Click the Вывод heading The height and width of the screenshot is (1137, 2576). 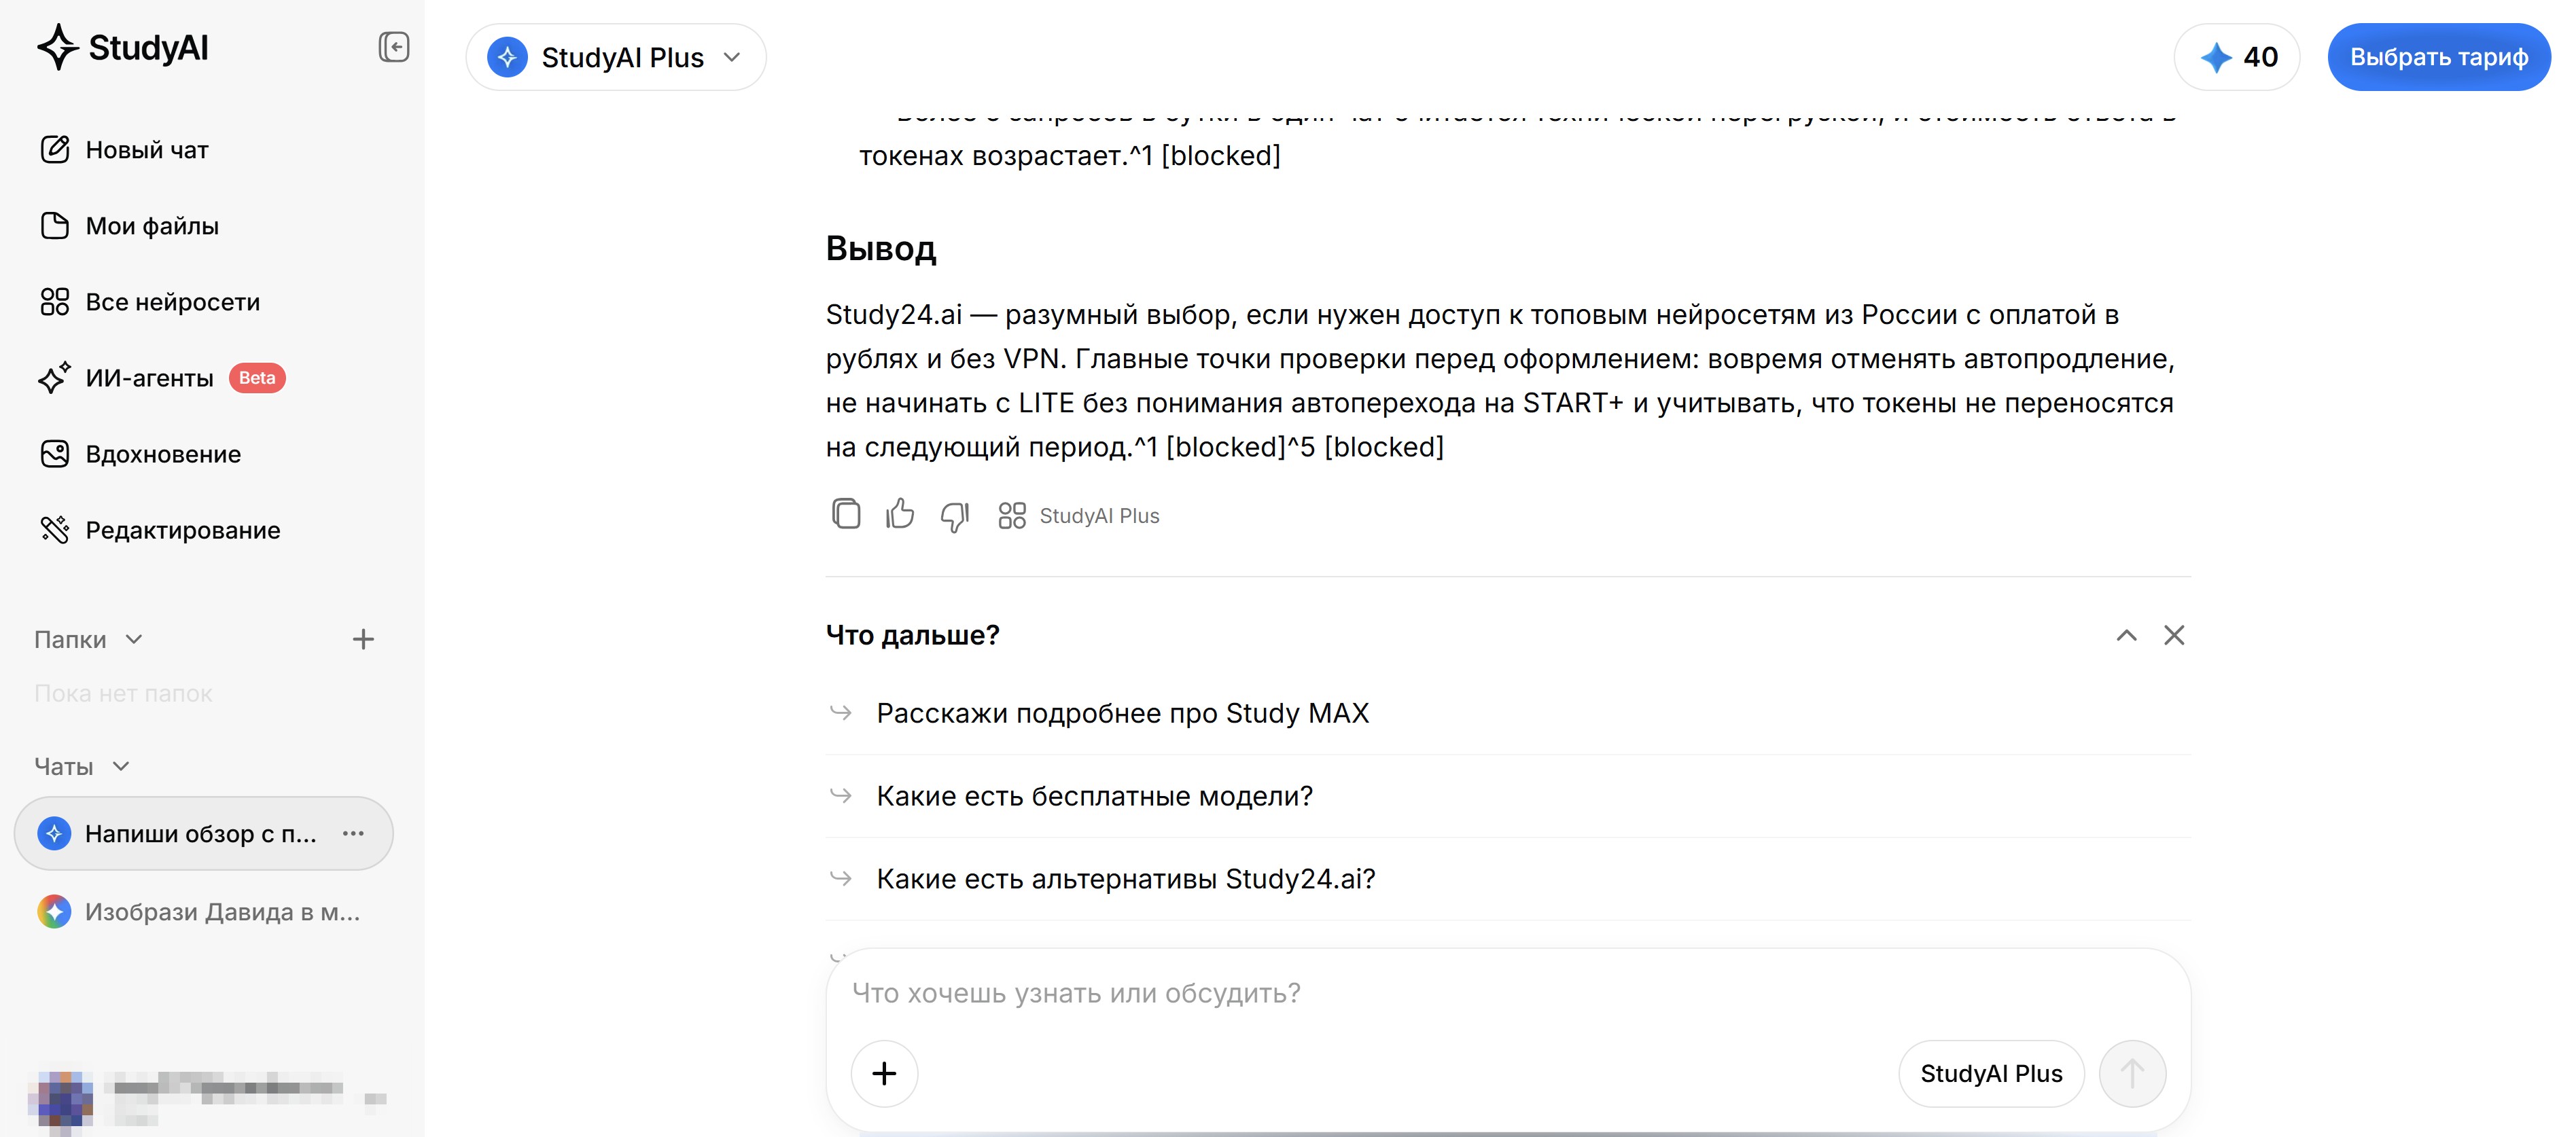pos(881,248)
